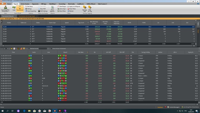The height and width of the screenshot is (113, 200).
Task: Open the Settings option
Action: tap(29, 9)
